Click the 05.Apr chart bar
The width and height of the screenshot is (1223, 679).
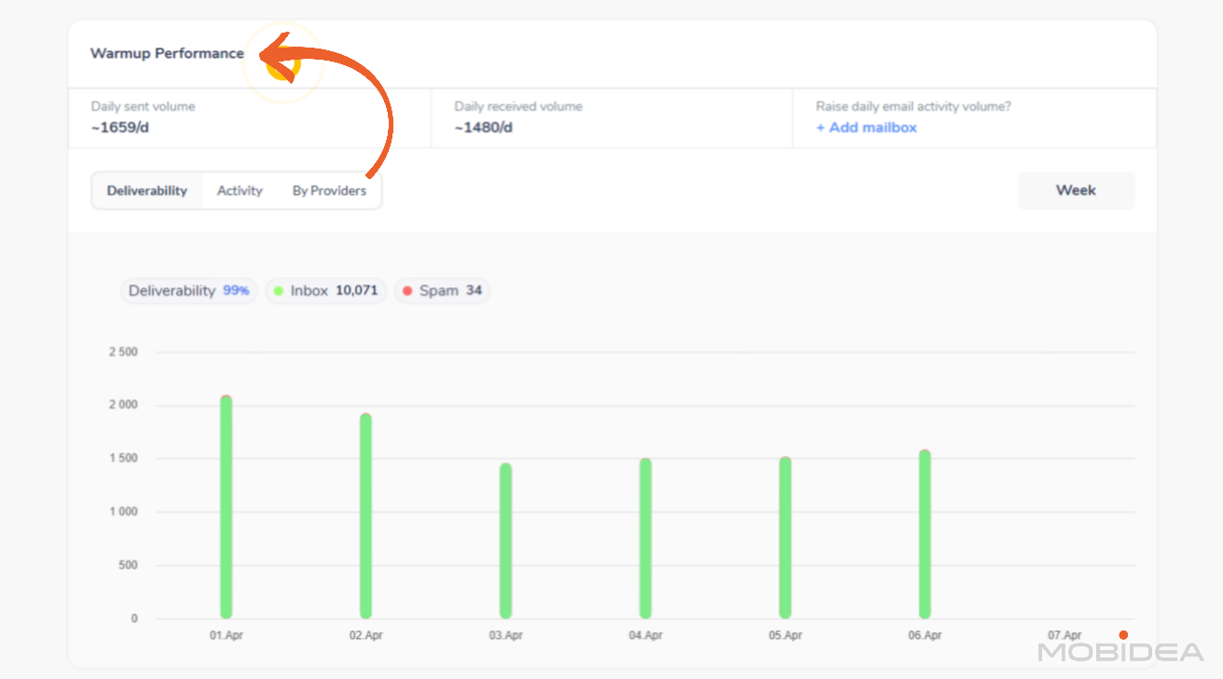coord(785,538)
